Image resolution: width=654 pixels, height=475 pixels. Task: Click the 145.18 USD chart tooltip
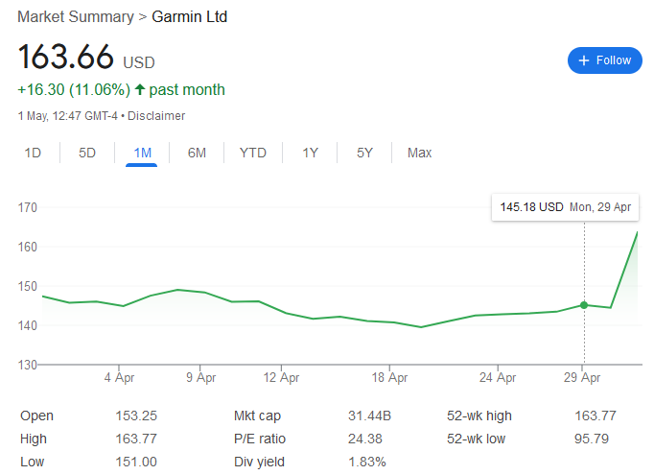[x=565, y=207]
